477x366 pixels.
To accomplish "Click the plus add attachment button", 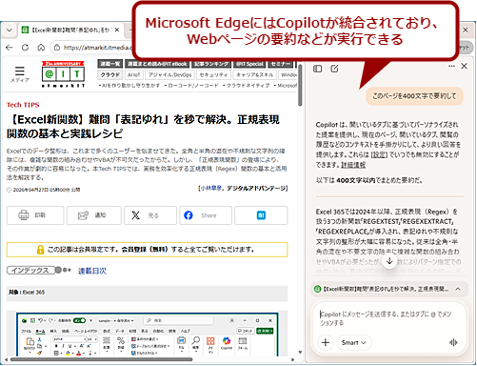I will 326,342.
